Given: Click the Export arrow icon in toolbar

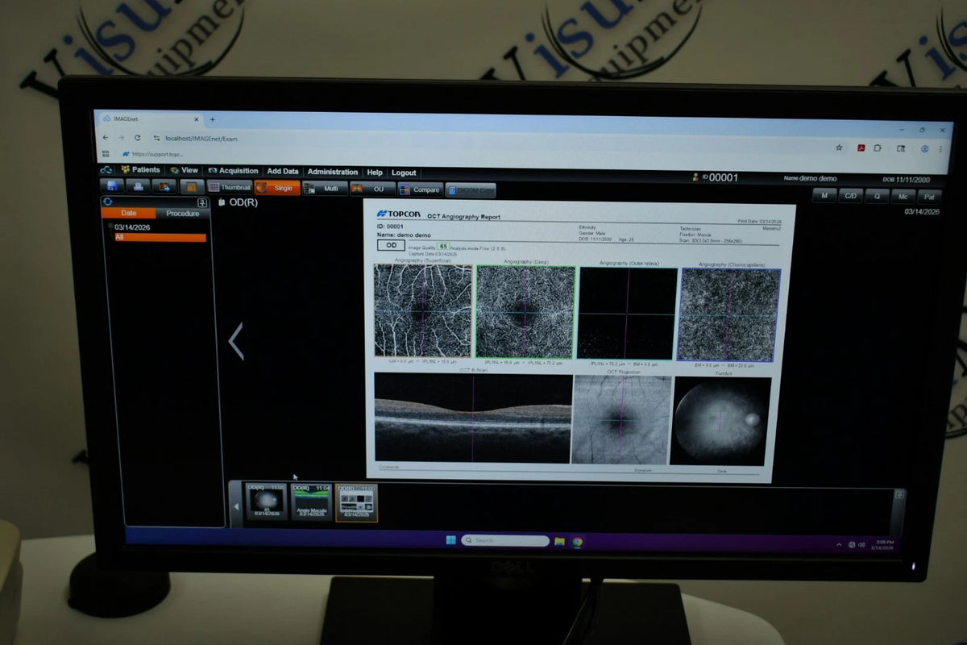Looking at the screenshot, I should point(164,186).
